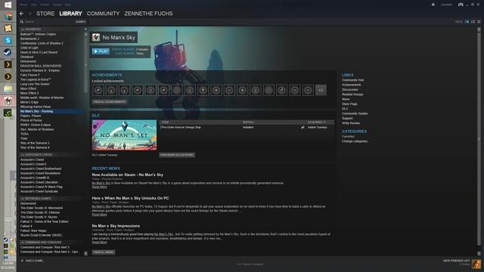The height and width of the screenshot is (272, 484).
Task: Select No Man's Sky - Running entry
Action: 51,111
